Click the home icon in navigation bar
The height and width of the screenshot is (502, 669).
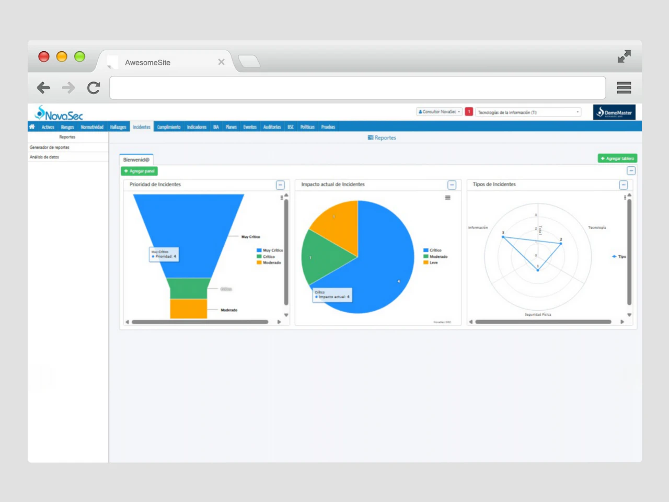click(x=32, y=127)
